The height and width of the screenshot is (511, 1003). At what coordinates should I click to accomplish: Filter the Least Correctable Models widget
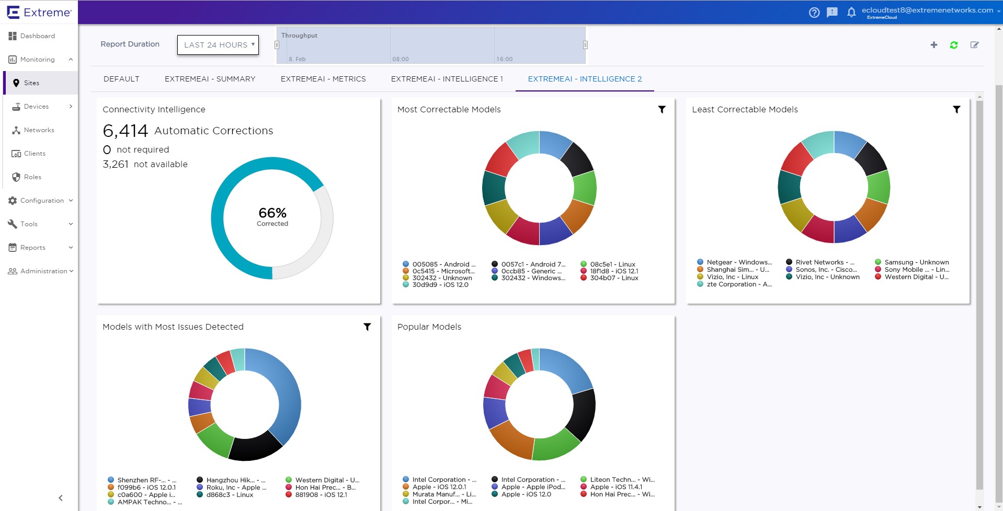(x=956, y=109)
